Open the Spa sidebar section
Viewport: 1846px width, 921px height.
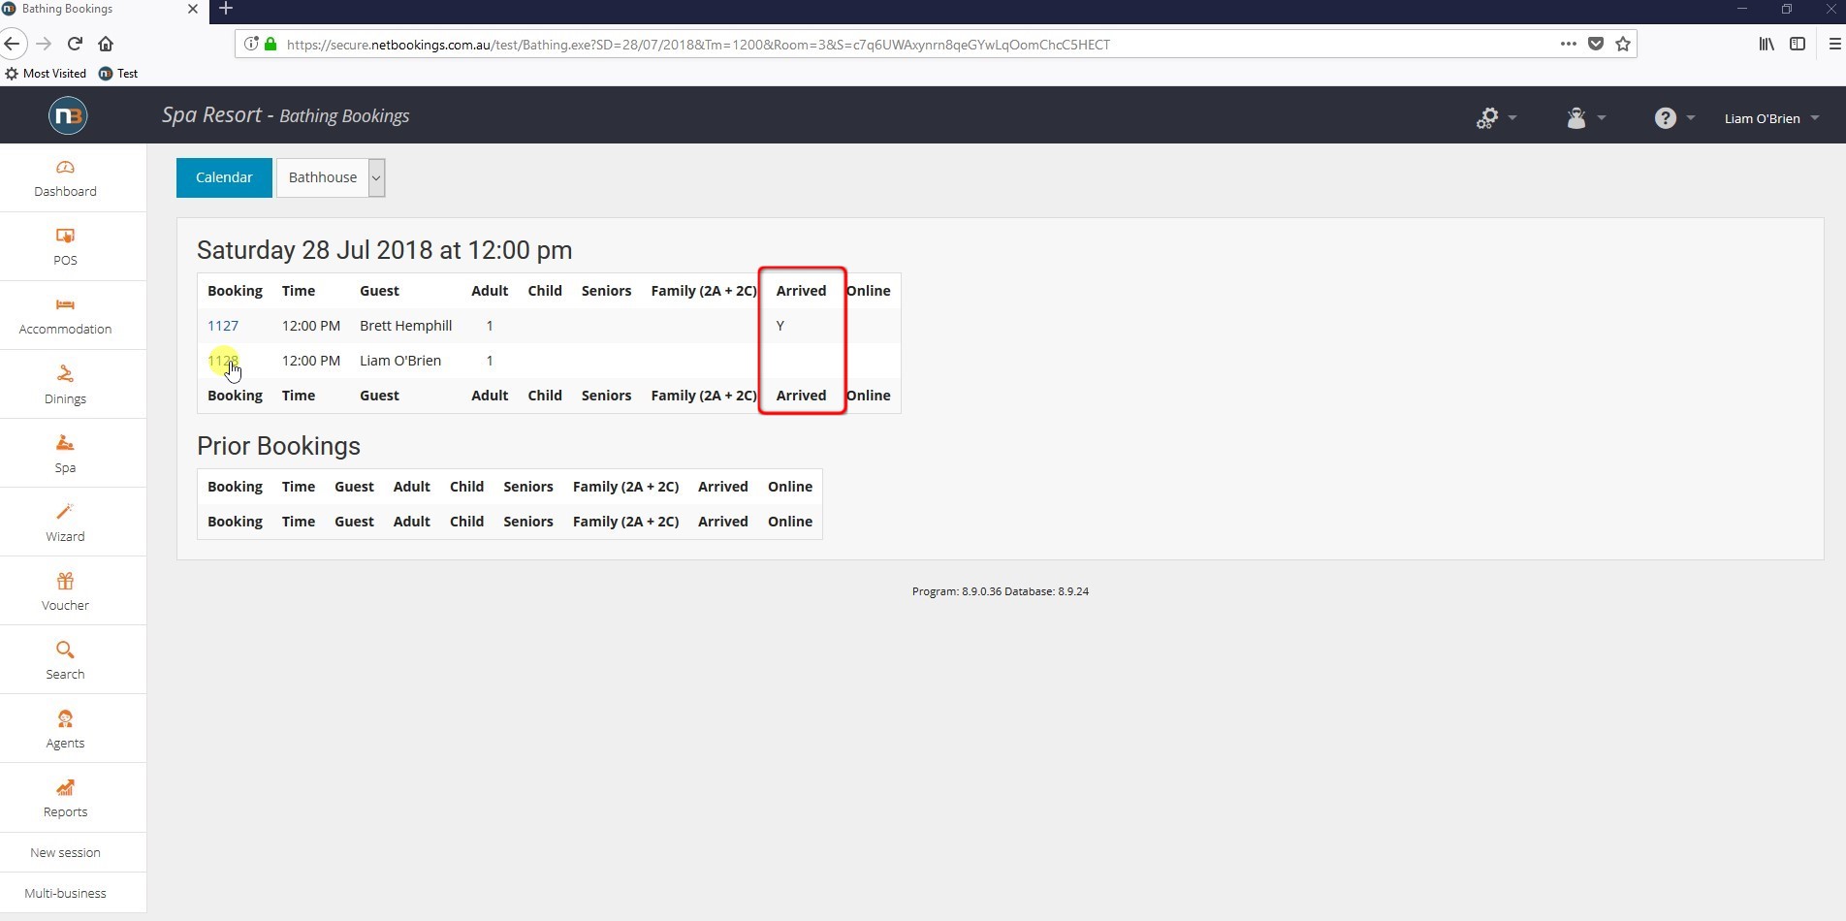pyautogui.click(x=65, y=454)
